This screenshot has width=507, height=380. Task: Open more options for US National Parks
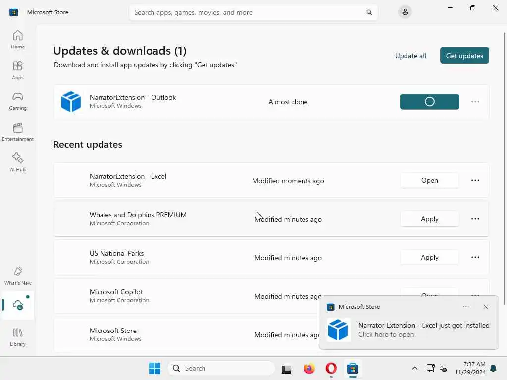(475, 257)
